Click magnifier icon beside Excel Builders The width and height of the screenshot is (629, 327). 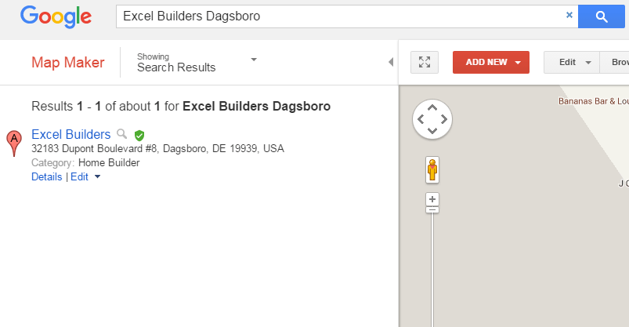click(121, 134)
